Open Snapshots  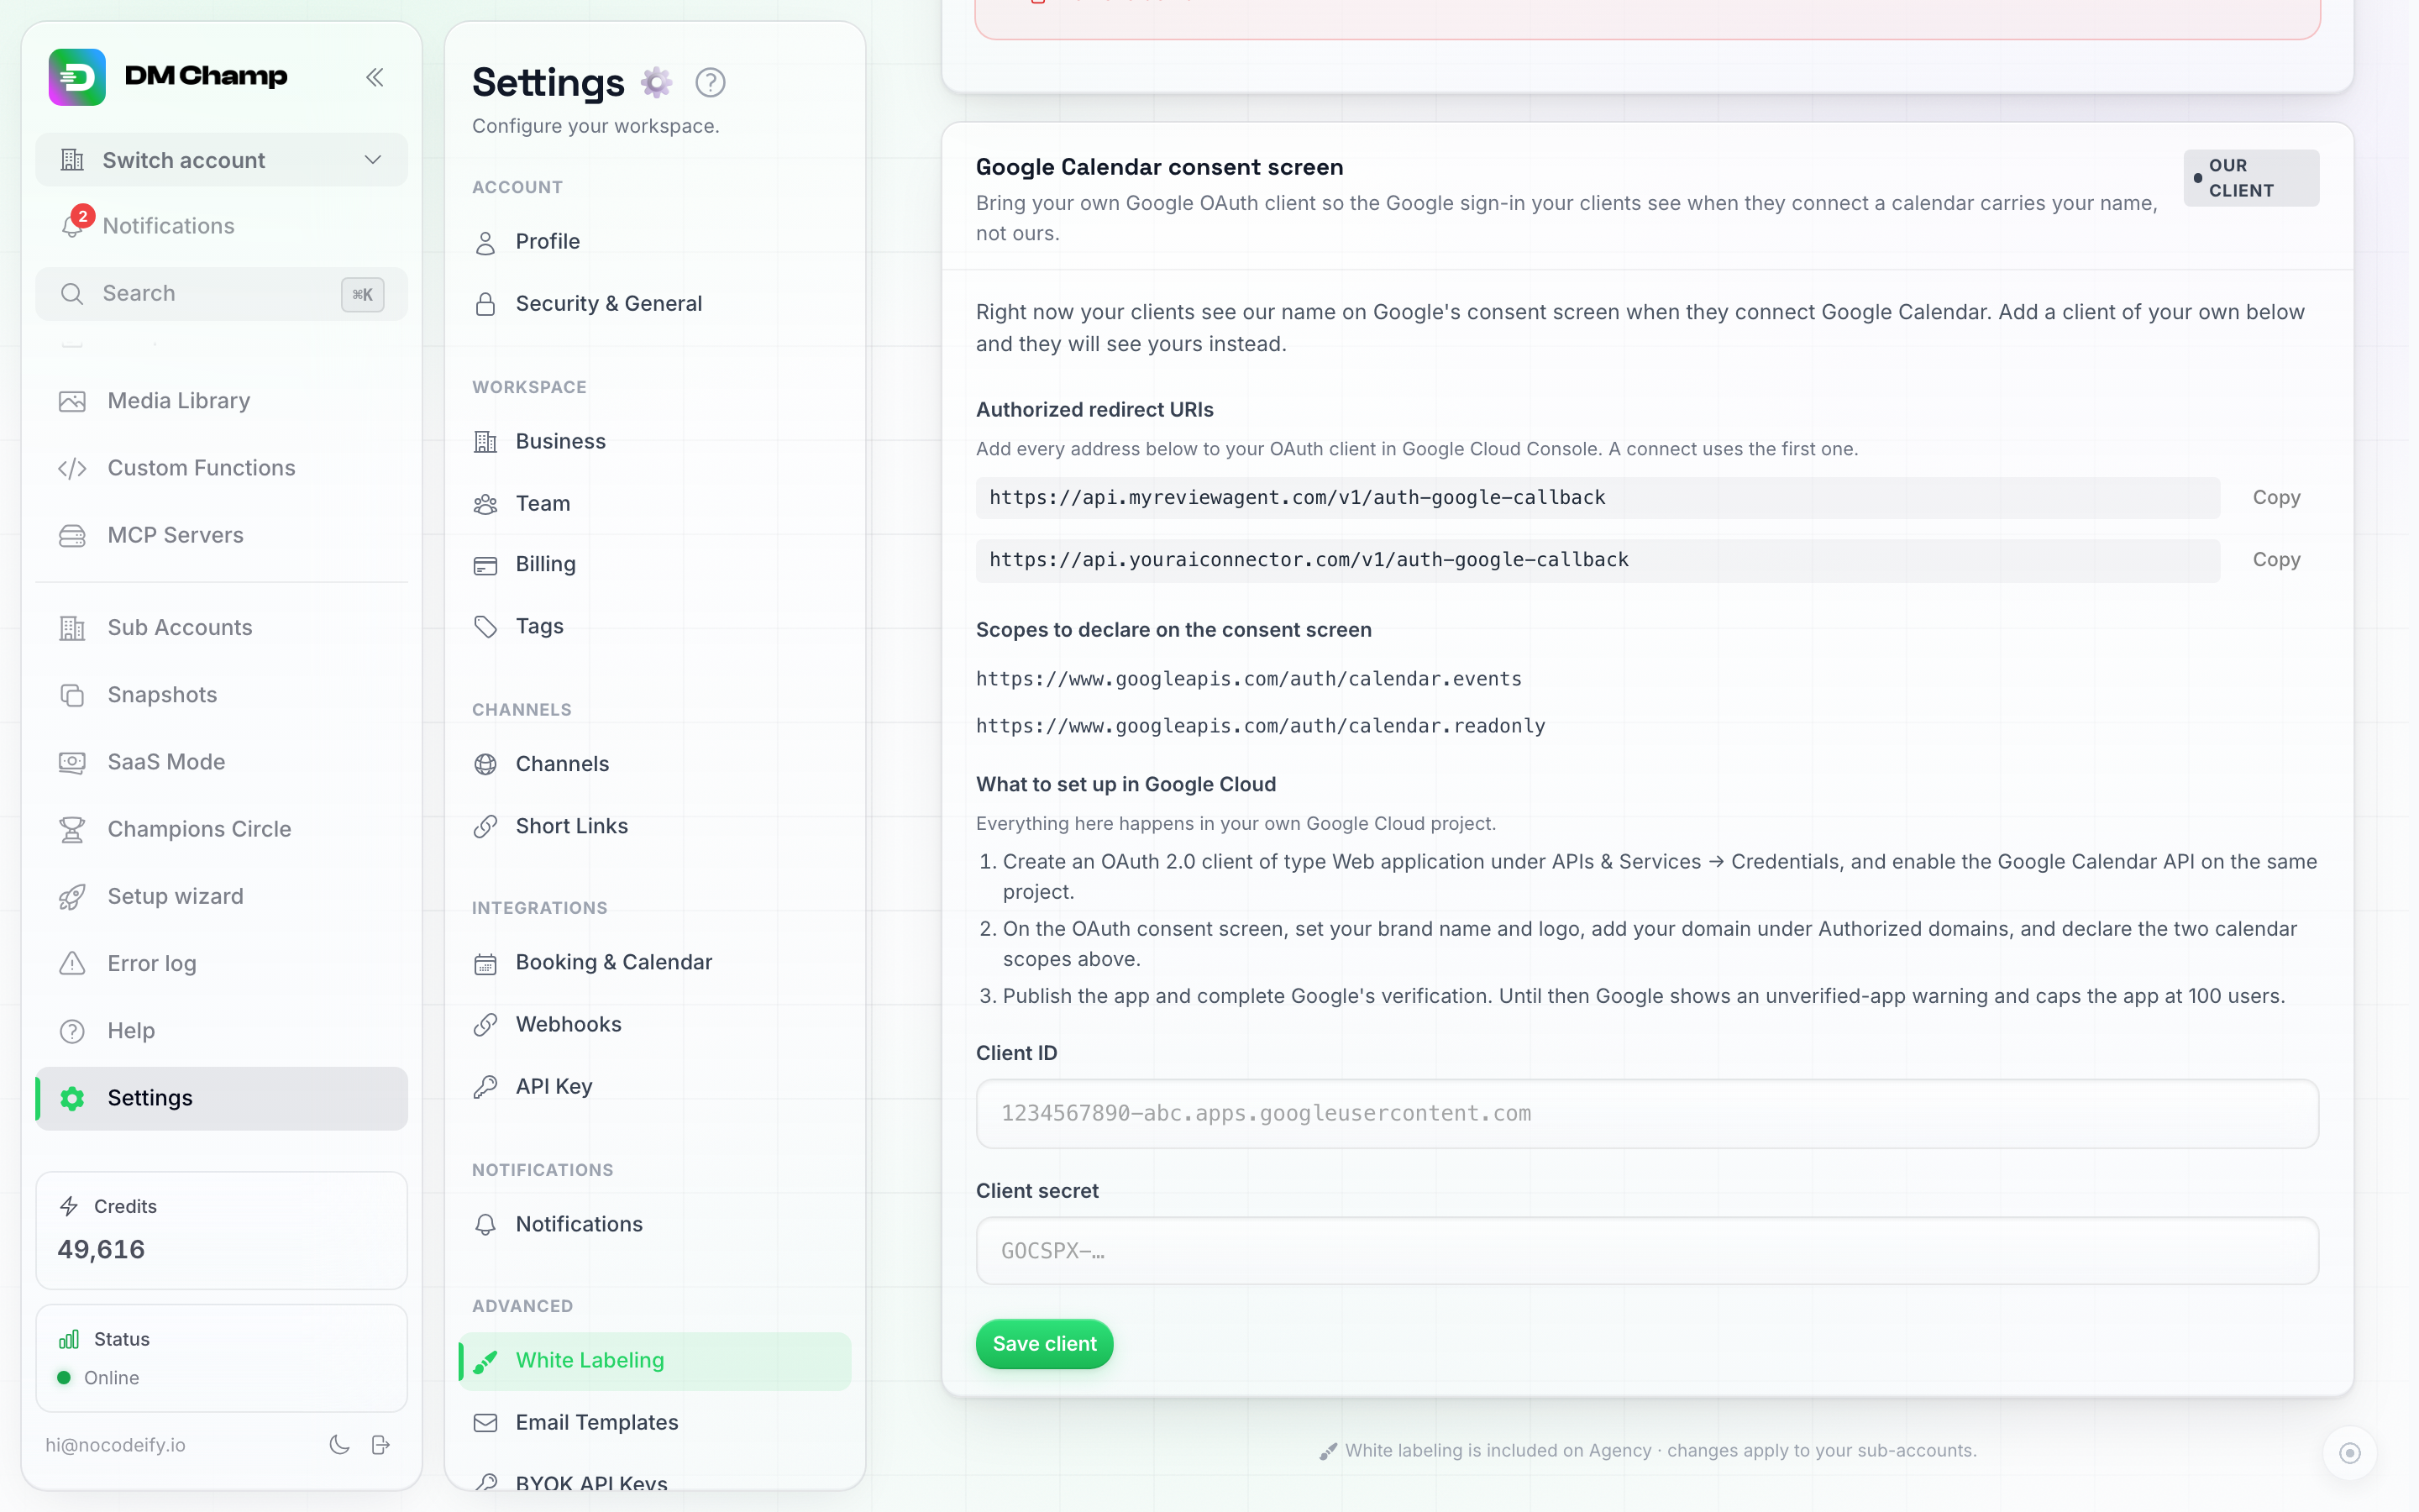click(x=221, y=695)
